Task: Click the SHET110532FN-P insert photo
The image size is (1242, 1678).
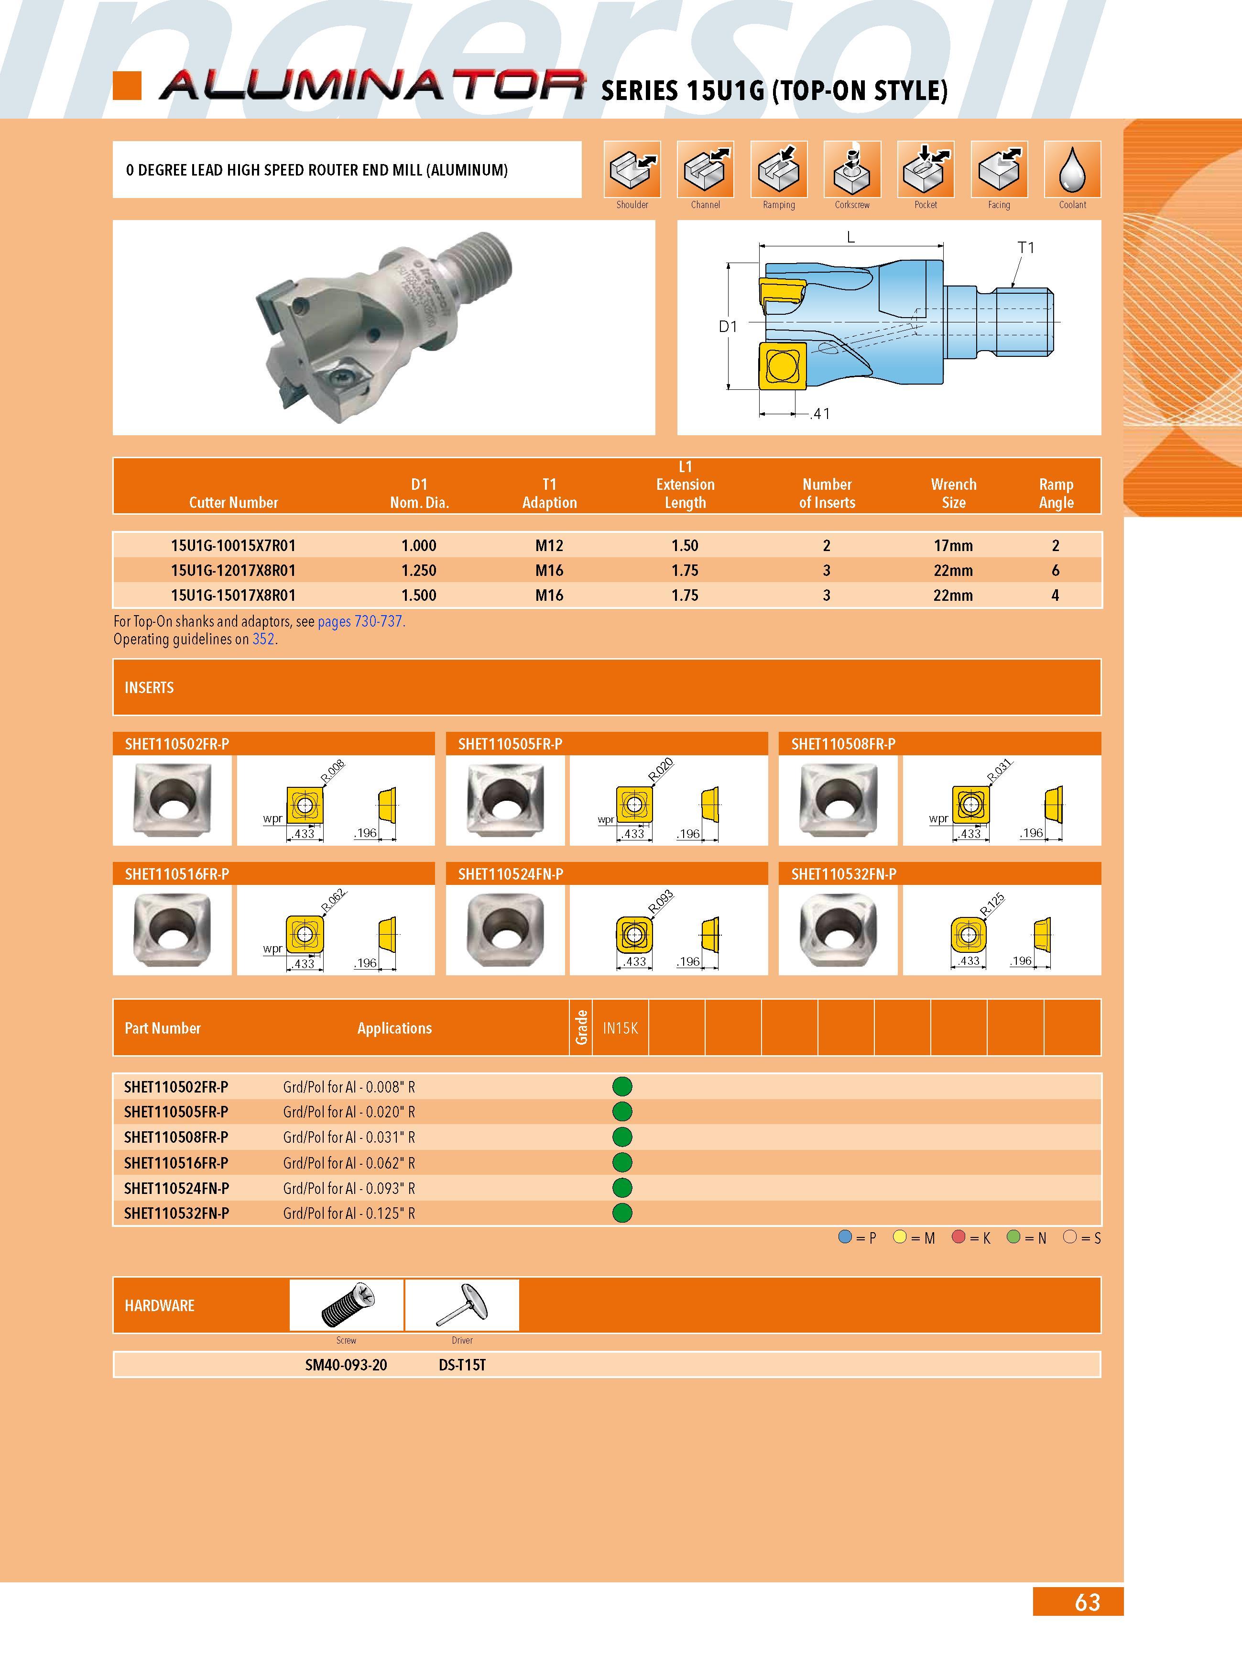Action: coord(838,930)
